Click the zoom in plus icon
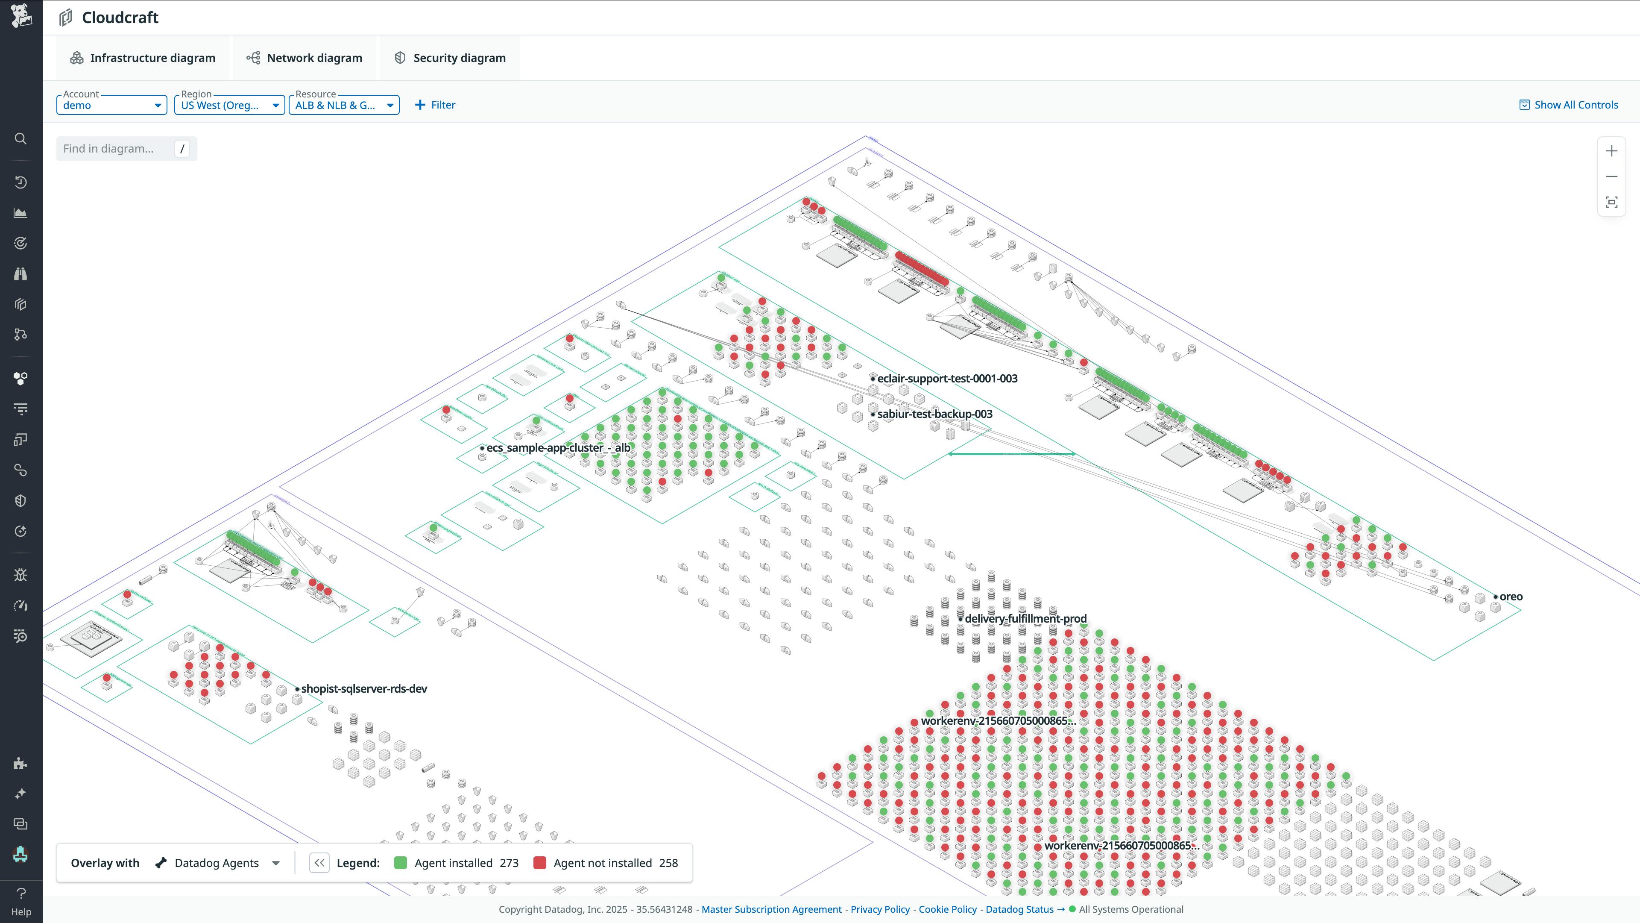 [x=1611, y=151]
